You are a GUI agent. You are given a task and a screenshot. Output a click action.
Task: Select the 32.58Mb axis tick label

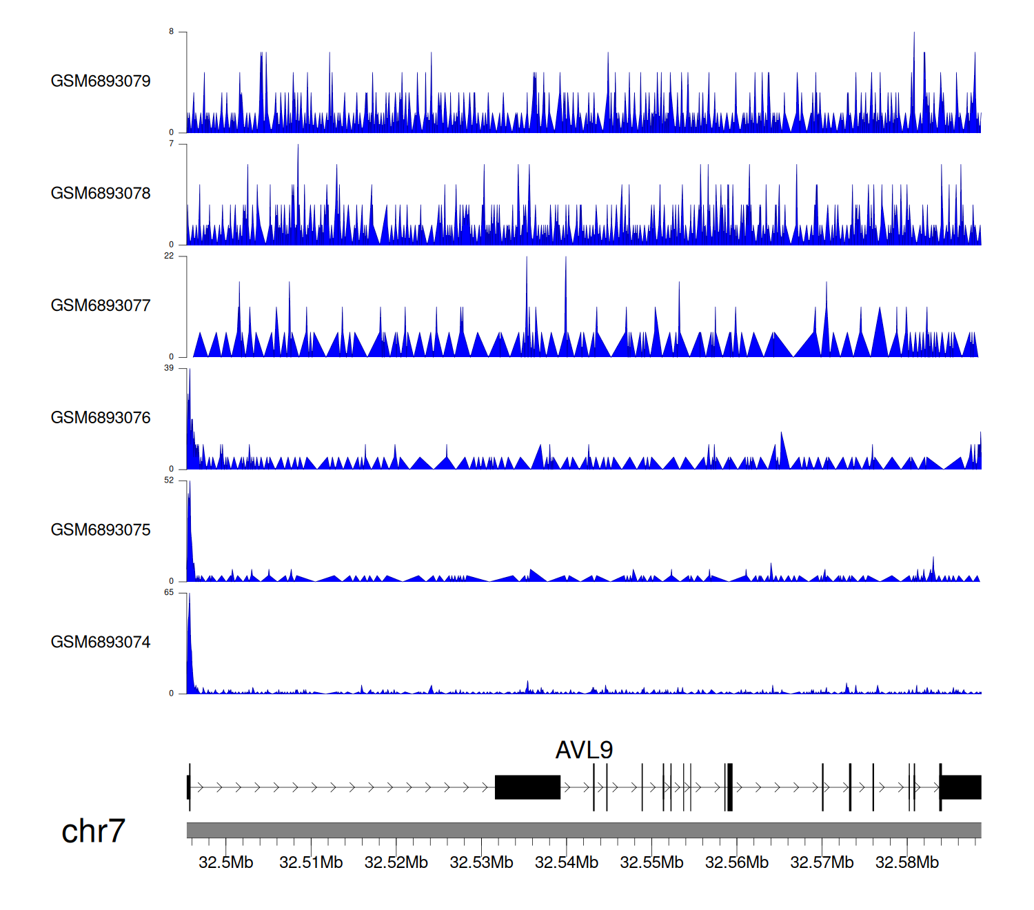click(907, 863)
